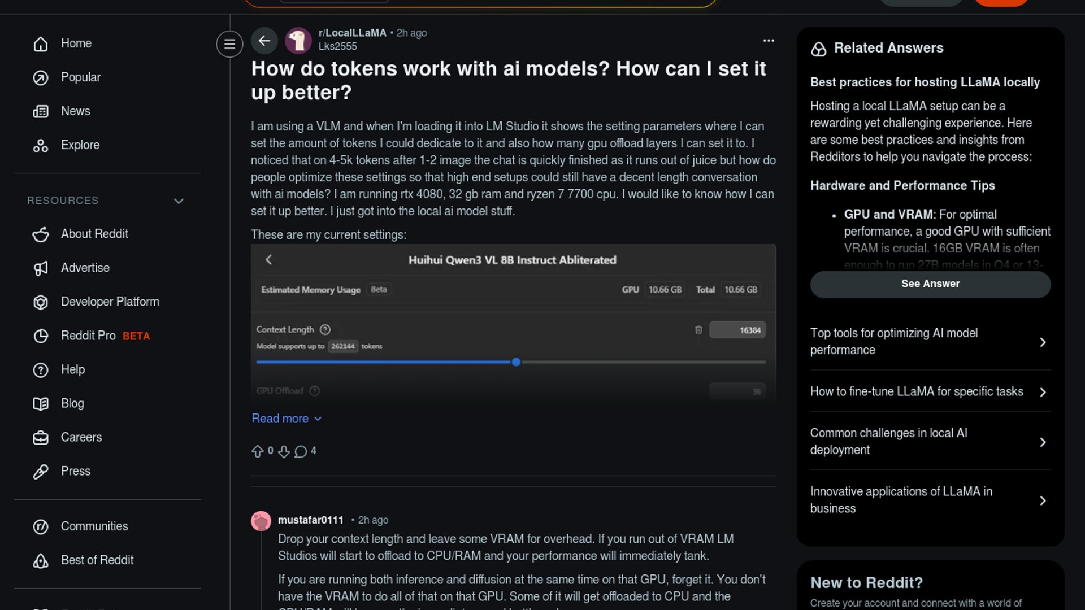
Task: Click the comment bubble icon on the post
Action: pos(301,451)
